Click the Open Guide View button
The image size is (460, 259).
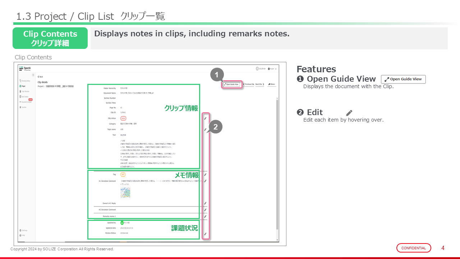[231, 84]
